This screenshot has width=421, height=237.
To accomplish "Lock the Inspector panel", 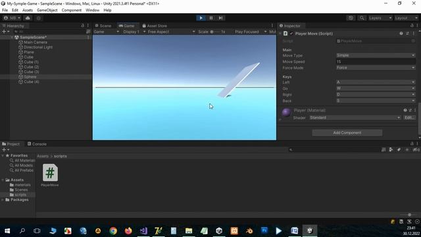I will click(412, 26).
